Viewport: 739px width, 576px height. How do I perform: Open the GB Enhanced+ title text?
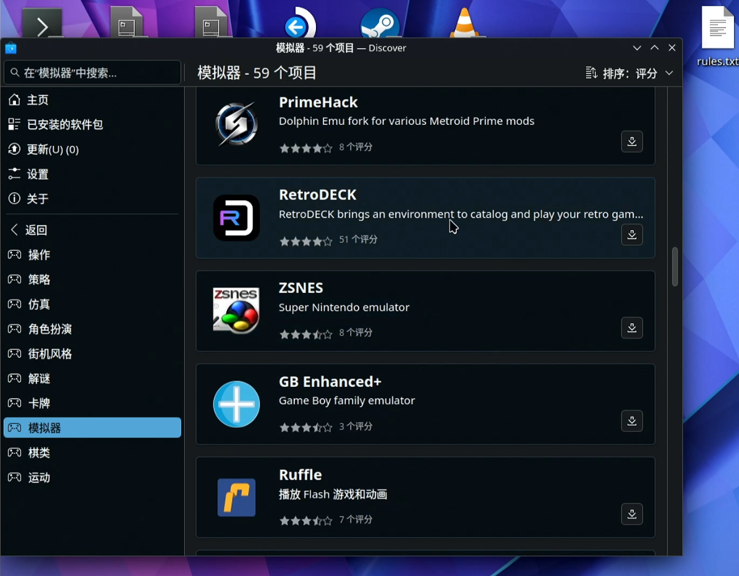pos(330,381)
